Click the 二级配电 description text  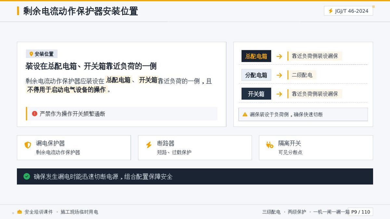(302, 75)
